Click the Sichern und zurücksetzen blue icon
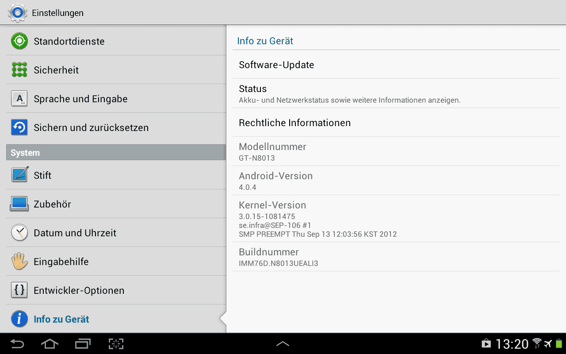 [19, 127]
